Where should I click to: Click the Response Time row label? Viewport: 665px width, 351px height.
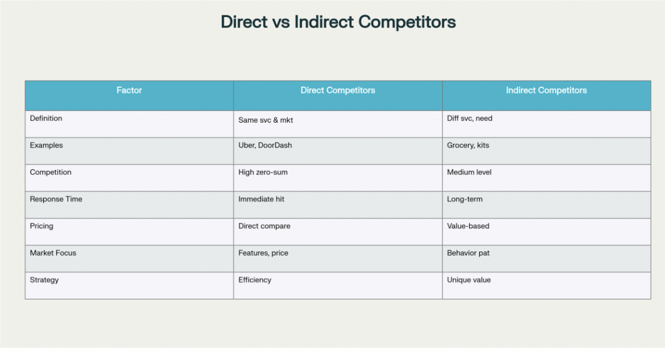click(56, 199)
